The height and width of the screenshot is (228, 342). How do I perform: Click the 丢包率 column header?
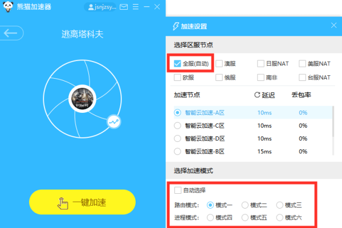coord(301,95)
